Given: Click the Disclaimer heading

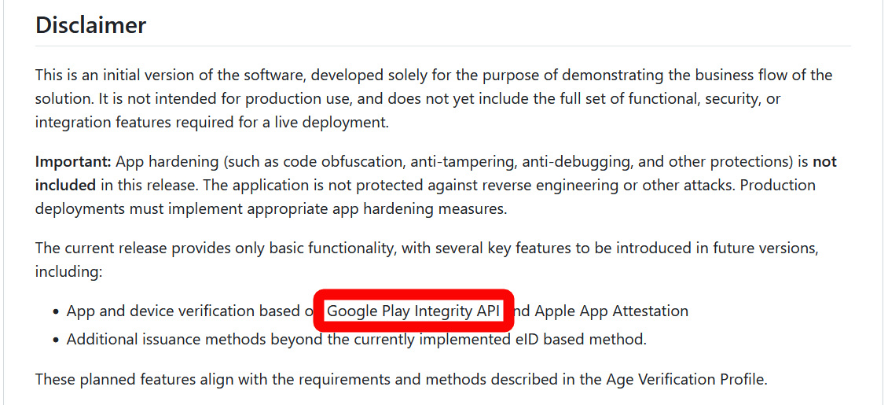Looking at the screenshot, I should pyautogui.click(x=90, y=25).
